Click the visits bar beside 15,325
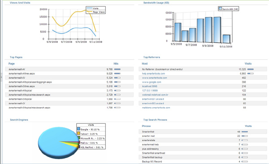 [x=251, y=69]
